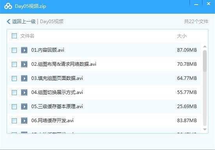Click video icon for 05.三级缓存基本原理.avi
215x150 pixels.
click(x=24, y=107)
